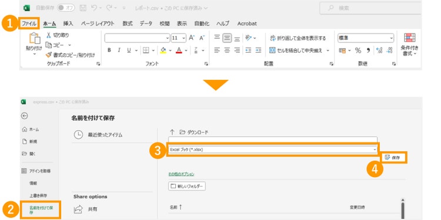Open the ヘルプ tab

point(223,23)
